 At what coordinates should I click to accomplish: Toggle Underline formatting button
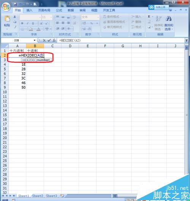(x=33, y=23)
